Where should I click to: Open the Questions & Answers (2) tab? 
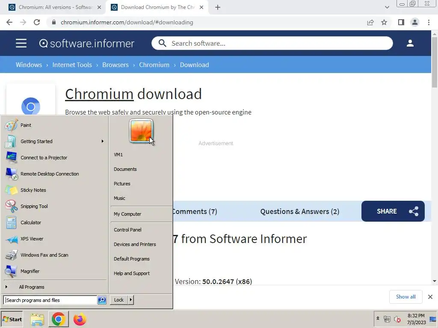point(300,211)
